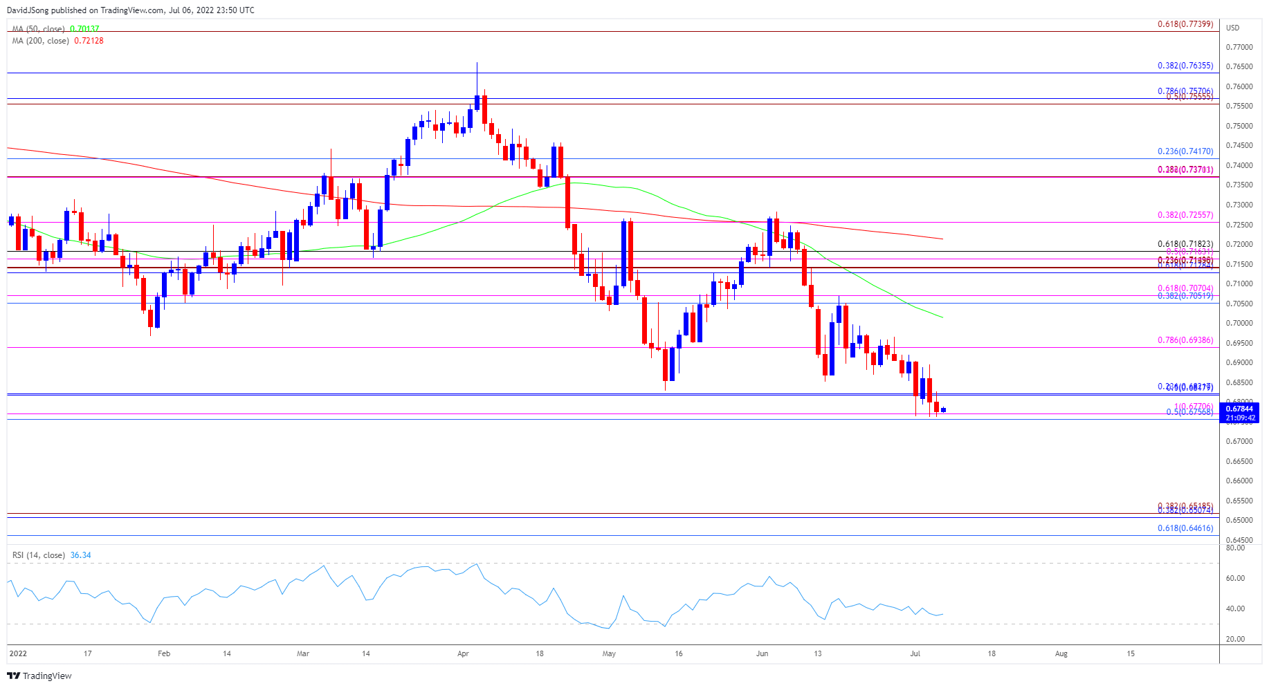Click the 0.65500 price axis tick

click(x=1239, y=501)
